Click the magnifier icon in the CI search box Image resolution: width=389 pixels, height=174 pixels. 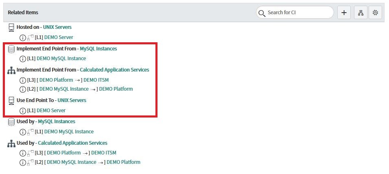(x=262, y=13)
